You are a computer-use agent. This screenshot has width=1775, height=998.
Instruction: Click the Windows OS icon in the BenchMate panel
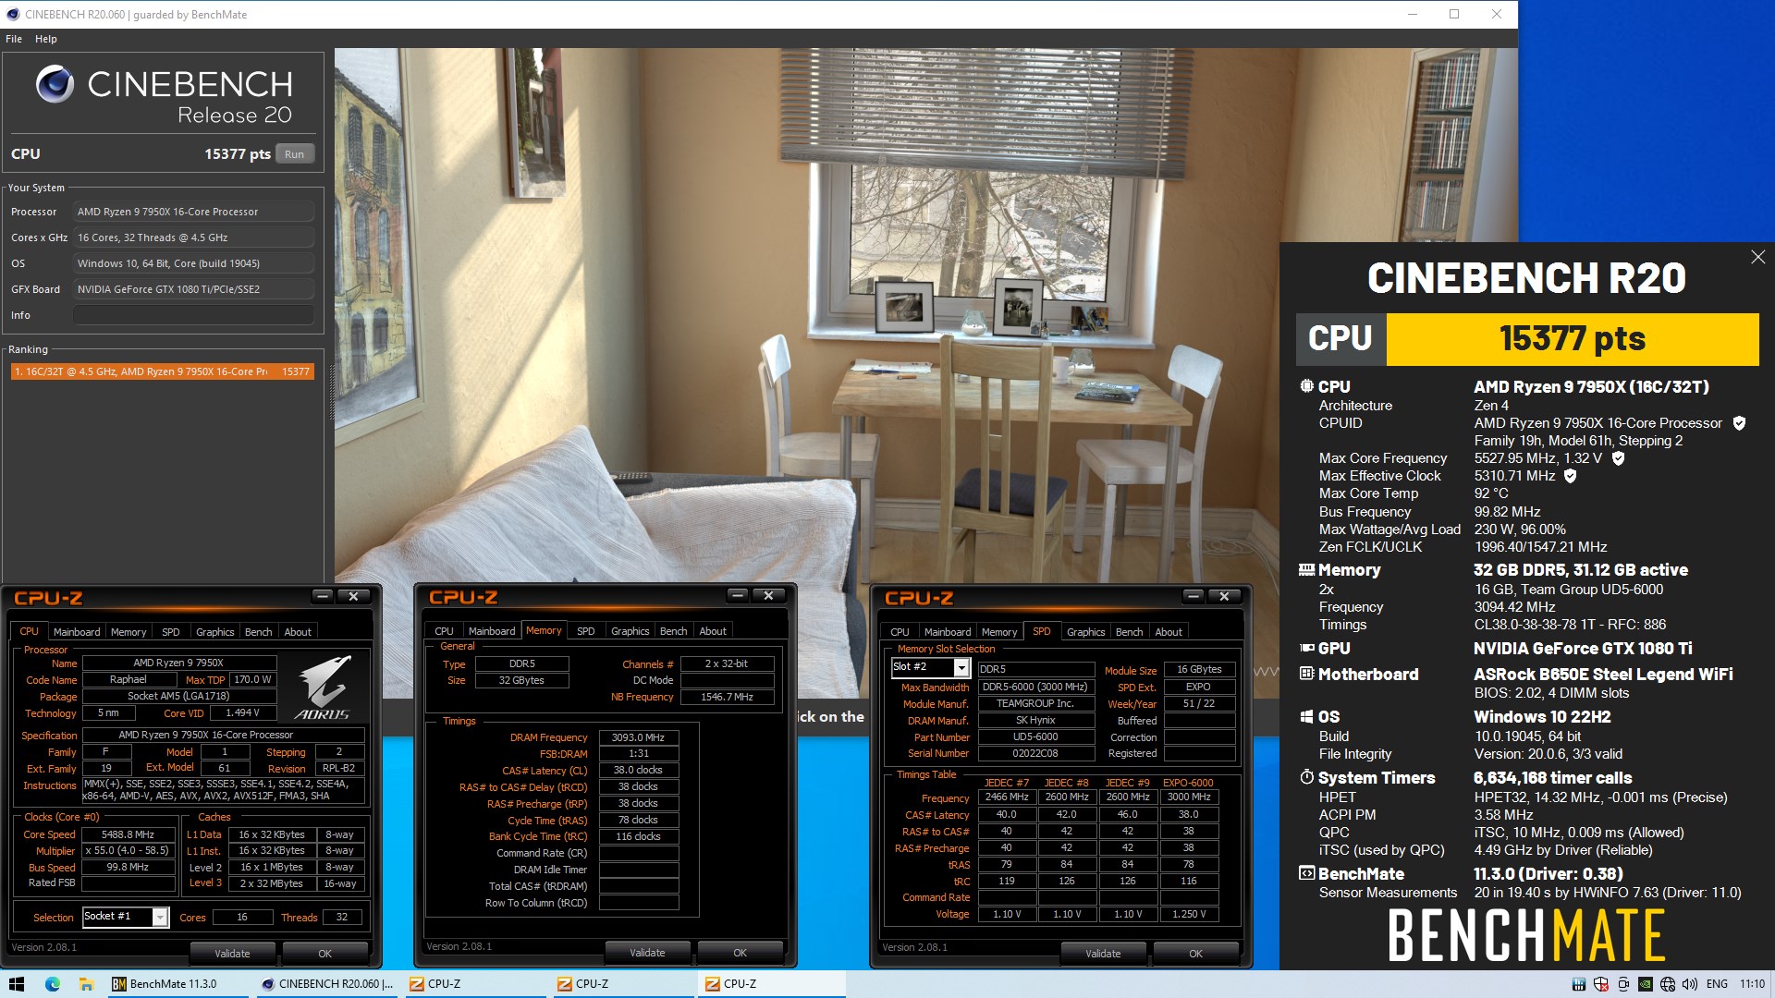[x=1306, y=717]
